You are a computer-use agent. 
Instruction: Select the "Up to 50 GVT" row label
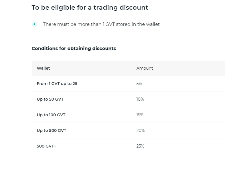point(50,99)
